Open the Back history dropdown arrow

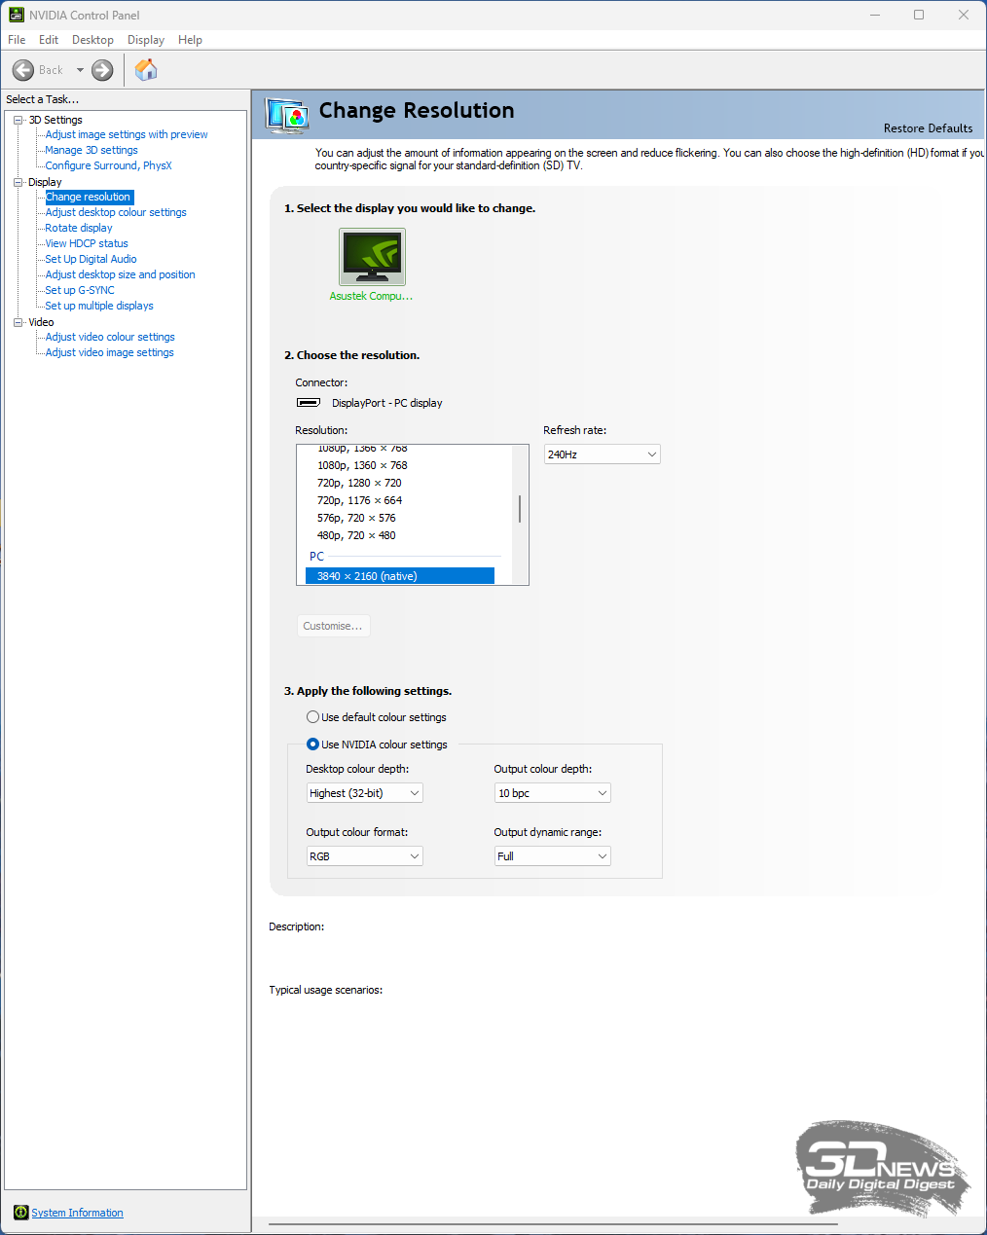coord(80,70)
